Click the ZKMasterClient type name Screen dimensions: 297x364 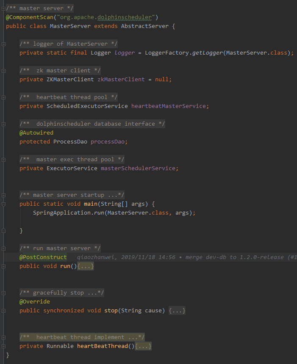pyautogui.click(x=70, y=80)
